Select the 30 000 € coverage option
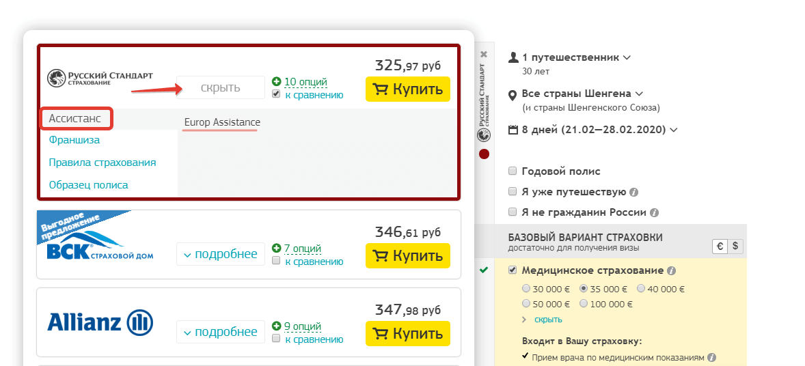Viewport: 805px width, 366px height. point(526,289)
